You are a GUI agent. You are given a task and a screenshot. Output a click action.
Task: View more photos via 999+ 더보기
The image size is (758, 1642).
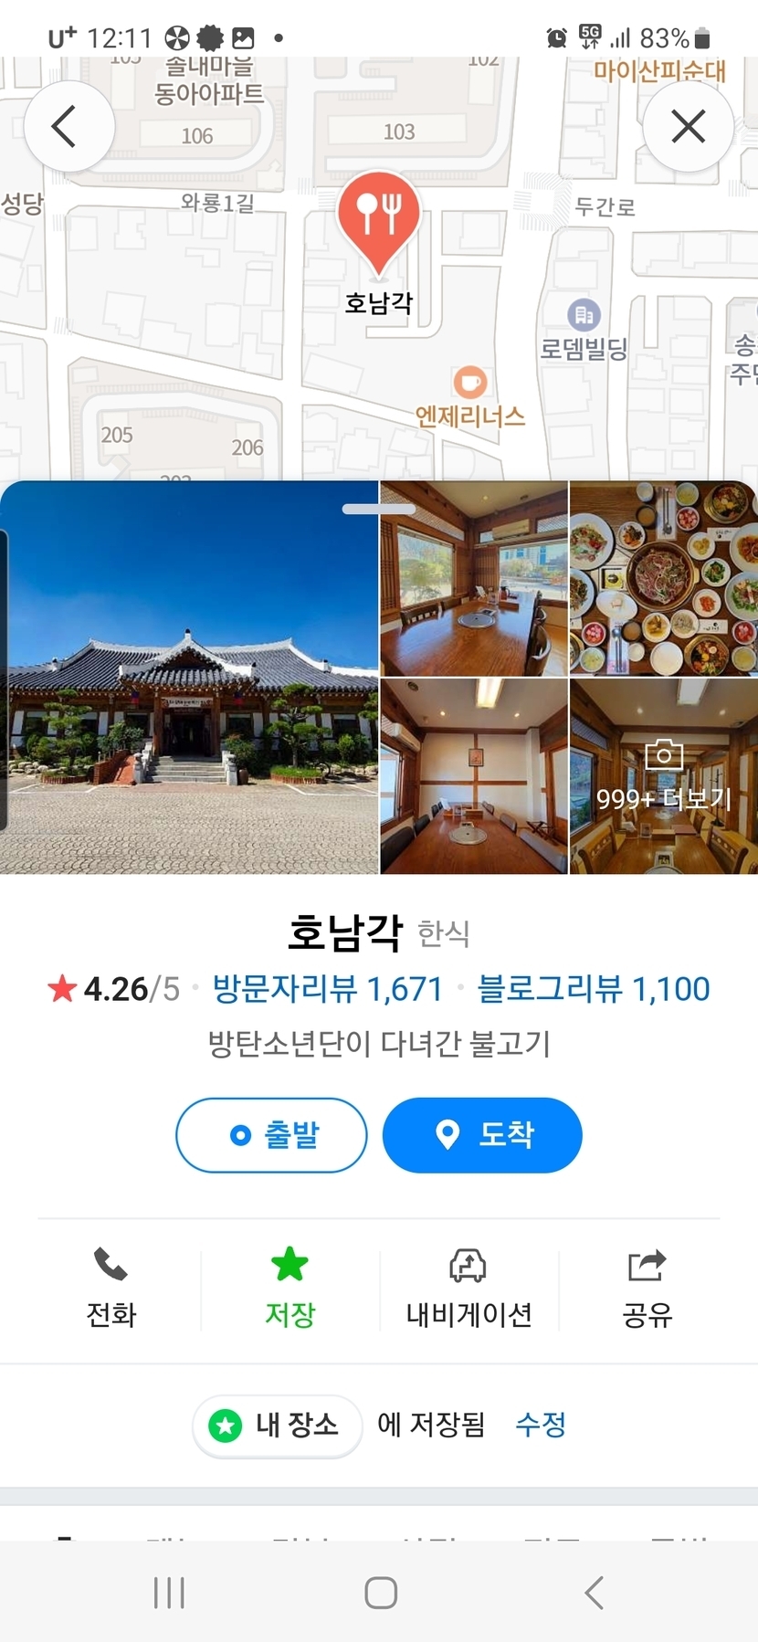click(663, 776)
